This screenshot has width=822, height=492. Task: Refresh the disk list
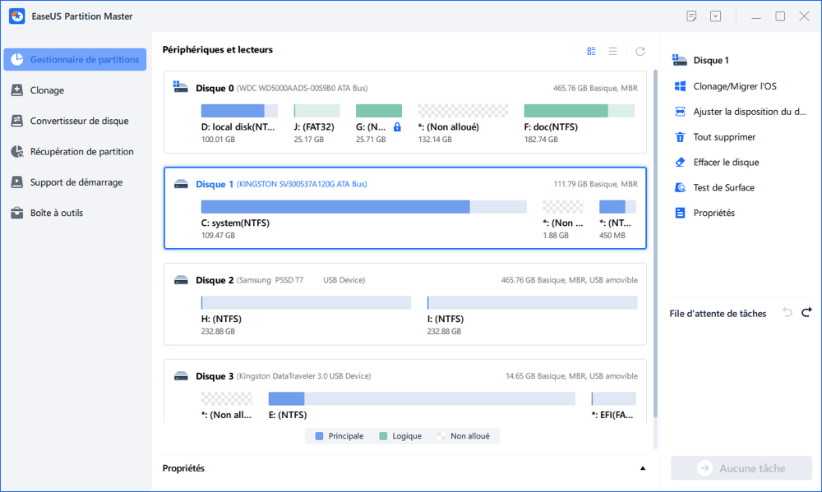click(x=640, y=52)
